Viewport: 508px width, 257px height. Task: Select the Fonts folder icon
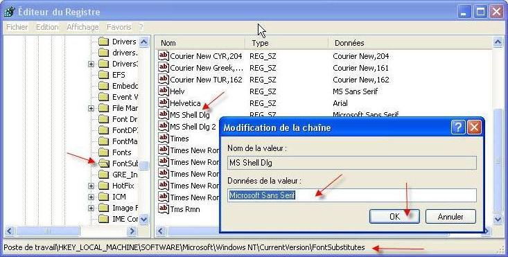pos(103,152)
